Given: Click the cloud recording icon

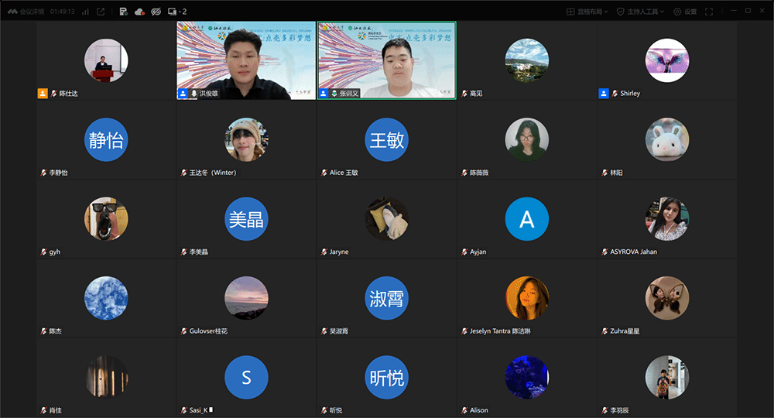Looking at the screenshot, I should [x=139, y=12].
